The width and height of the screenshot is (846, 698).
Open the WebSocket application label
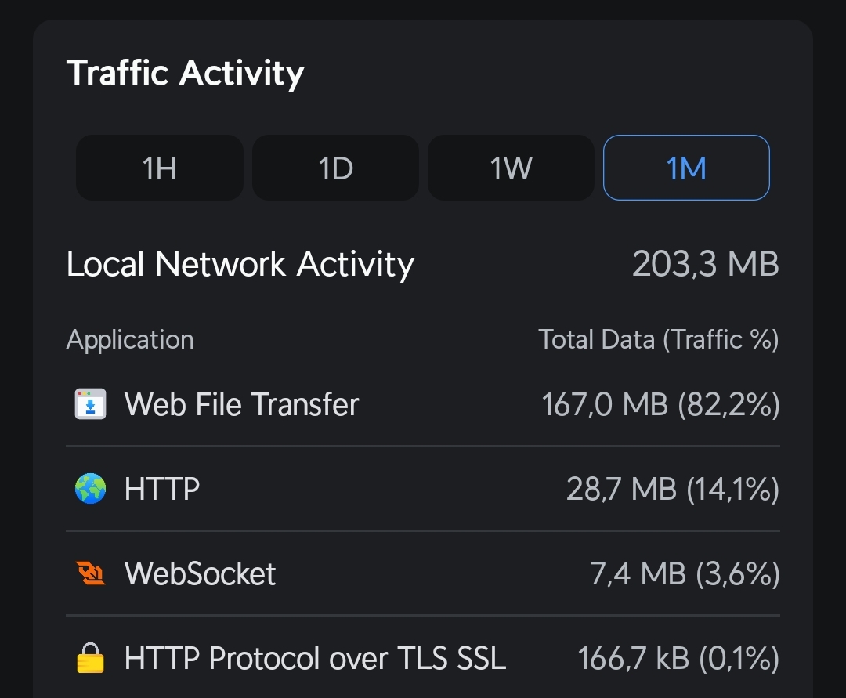point(200,574)
